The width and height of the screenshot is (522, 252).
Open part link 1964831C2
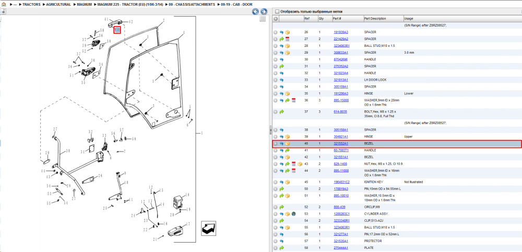click(341, 182)
